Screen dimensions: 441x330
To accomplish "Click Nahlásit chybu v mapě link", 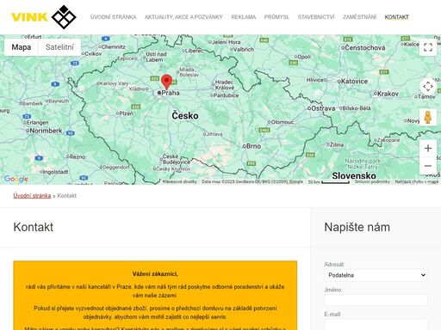I will click(417, 181).
